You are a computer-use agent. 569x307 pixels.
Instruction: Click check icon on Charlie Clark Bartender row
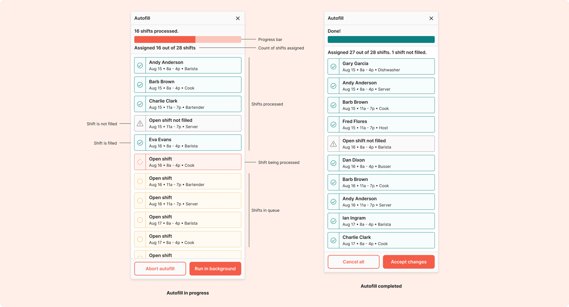140,104
